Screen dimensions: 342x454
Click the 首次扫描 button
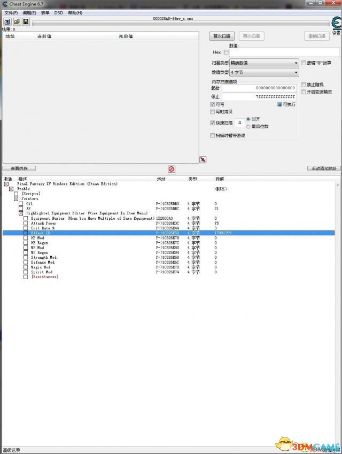(x=222, y=36)
